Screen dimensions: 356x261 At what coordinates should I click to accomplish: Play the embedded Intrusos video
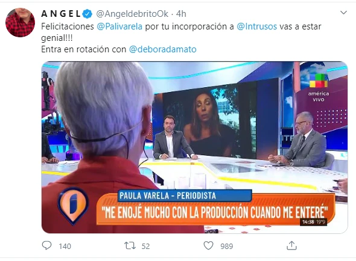[194, 147]
